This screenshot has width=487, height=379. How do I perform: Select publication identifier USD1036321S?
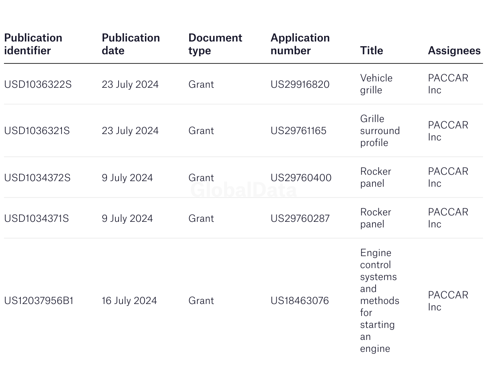pos(37,131)
